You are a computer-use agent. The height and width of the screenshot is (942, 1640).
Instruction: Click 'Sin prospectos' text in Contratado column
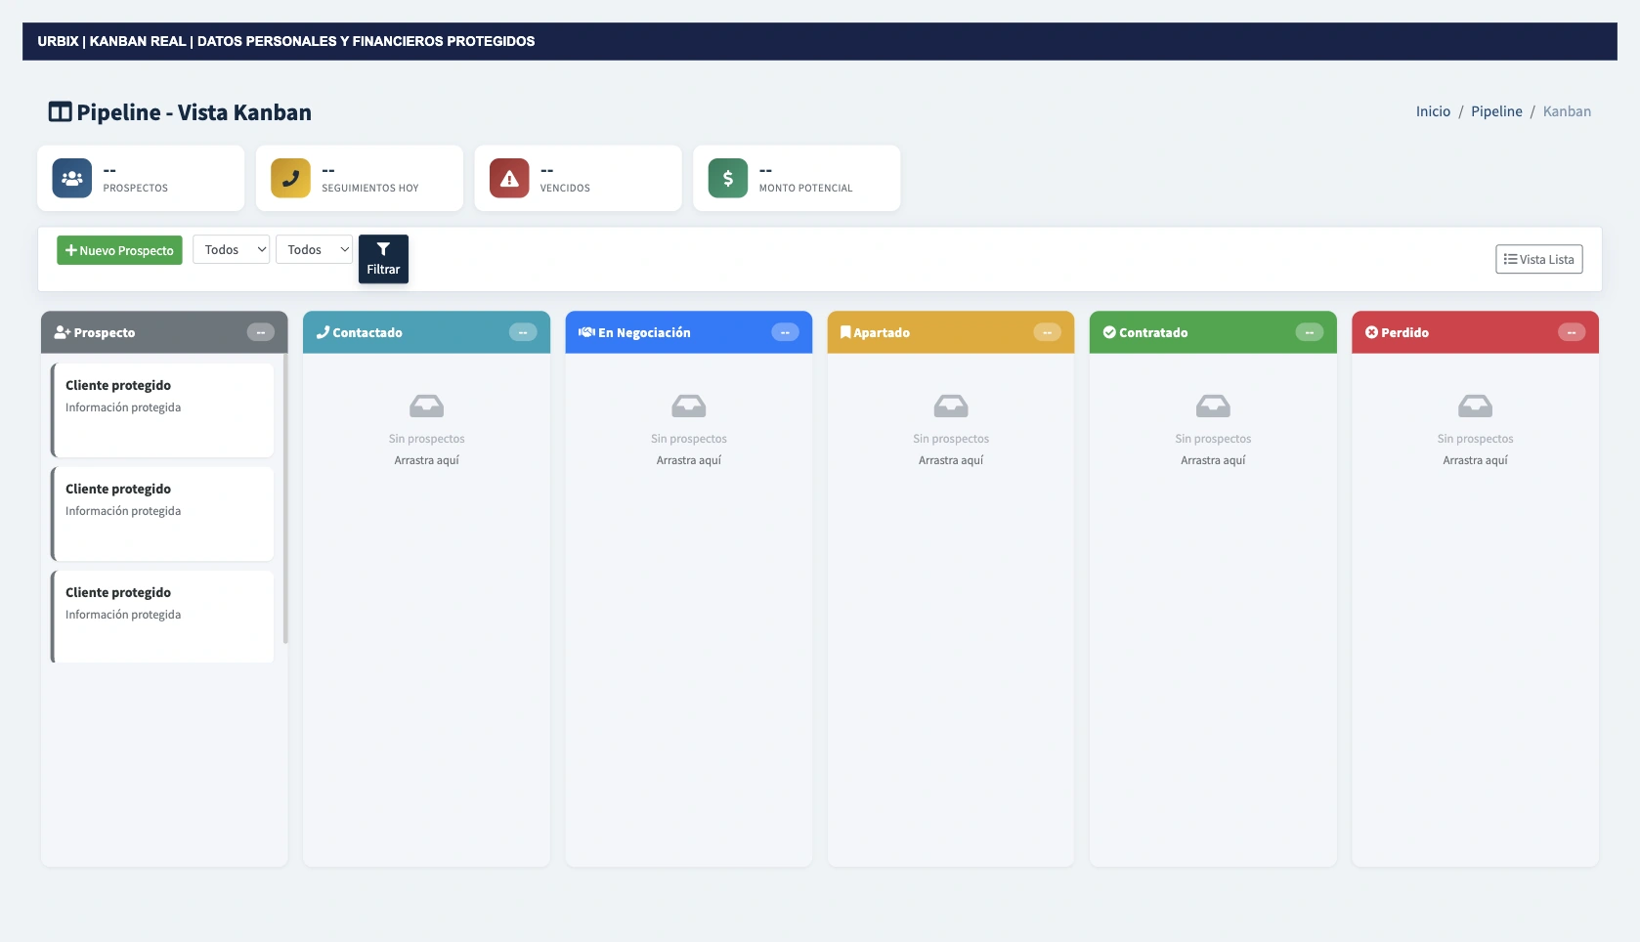click(1213, 439)
